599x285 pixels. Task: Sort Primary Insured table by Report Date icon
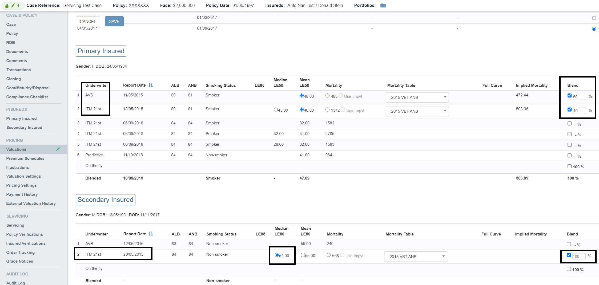(x=151, y=85)
